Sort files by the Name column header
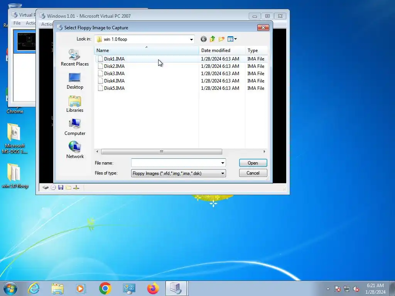 click(x=147, y=50)
